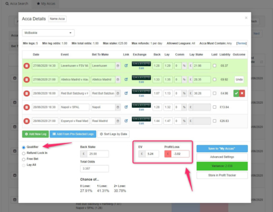Open external link for Red Bull Salzburg leg

point(126,93)
